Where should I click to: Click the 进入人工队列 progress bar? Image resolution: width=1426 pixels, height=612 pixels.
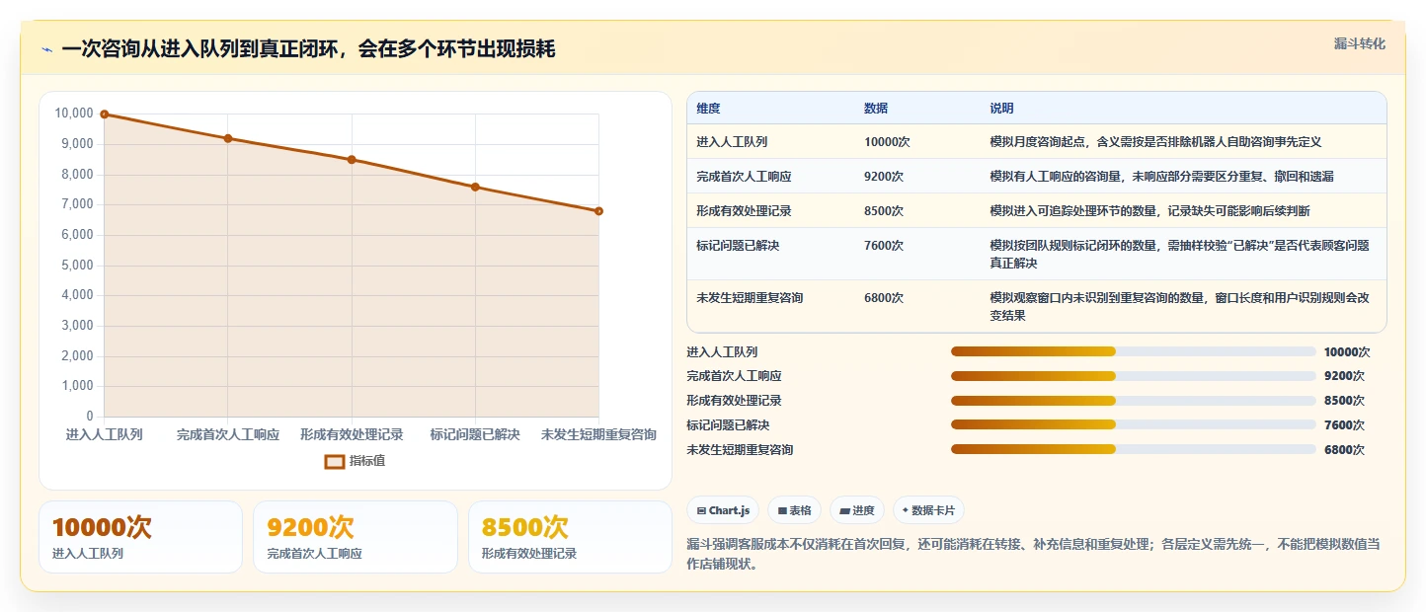pos(1133,351)
